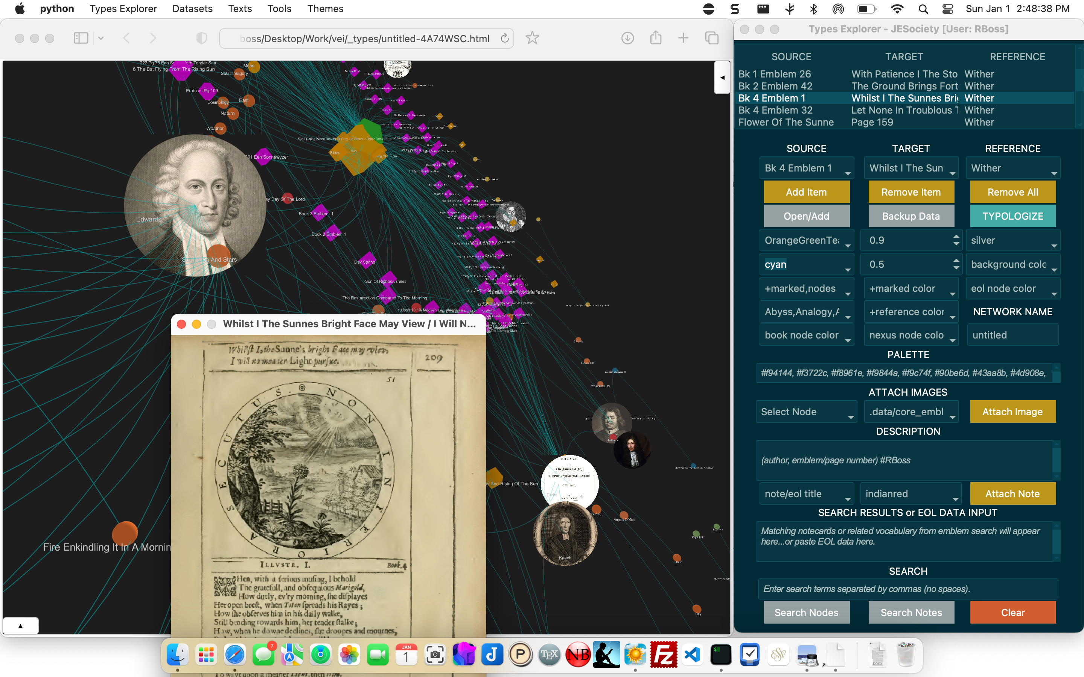This screenshot has height=677, width=1084.
Task: Open Texts menu
Action: (x=240, y=9)
